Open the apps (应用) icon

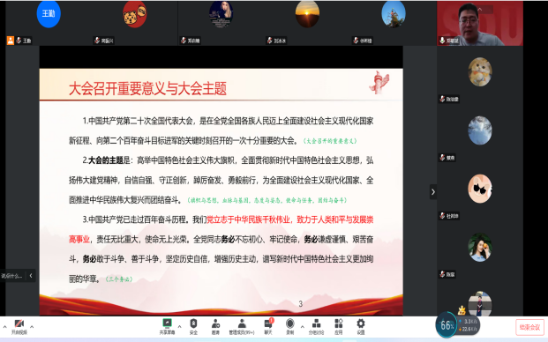tap(338, 327)
